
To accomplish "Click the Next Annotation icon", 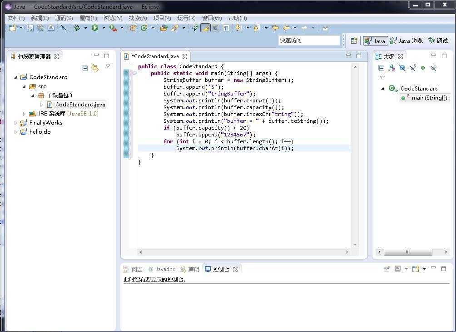I will coord(238,28).
